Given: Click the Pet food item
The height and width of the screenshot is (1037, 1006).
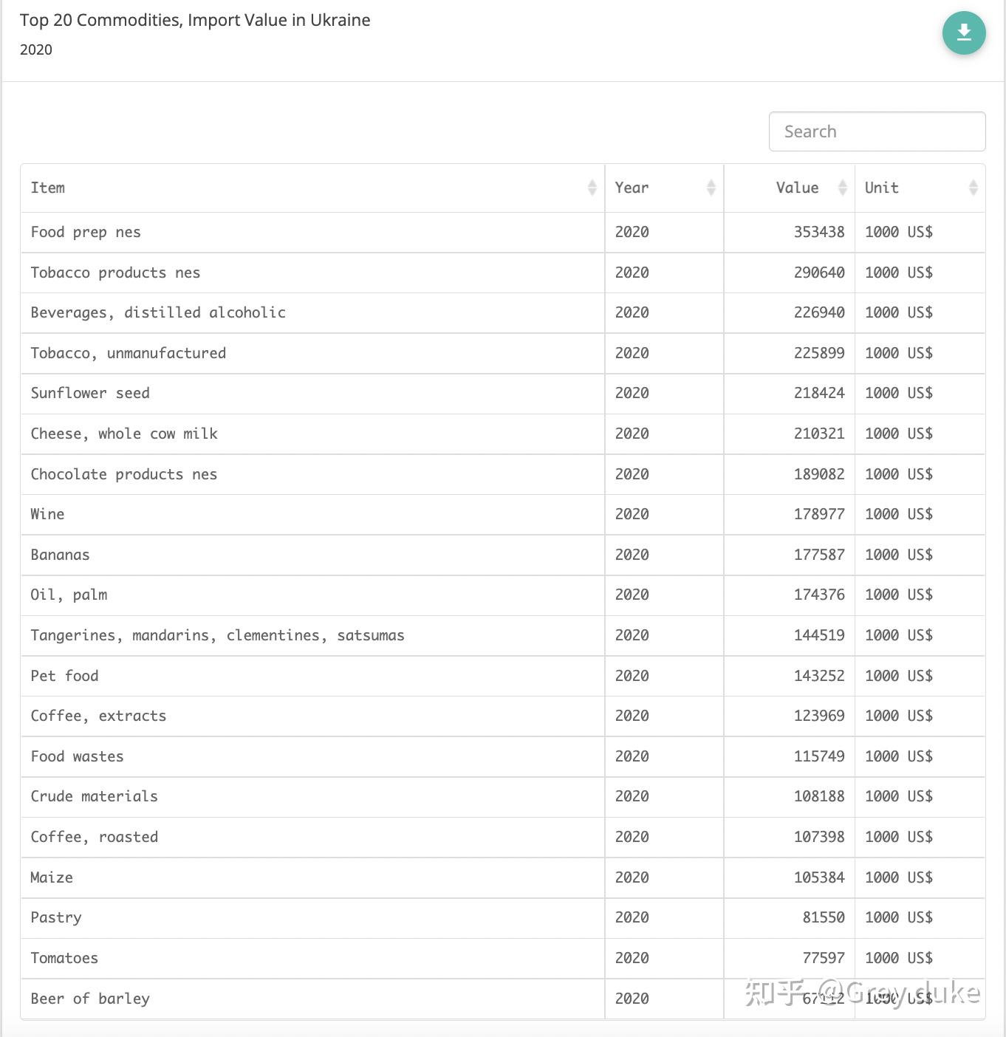Looking at the screenshot, I should pyautogui.click(x=64, y=676).
